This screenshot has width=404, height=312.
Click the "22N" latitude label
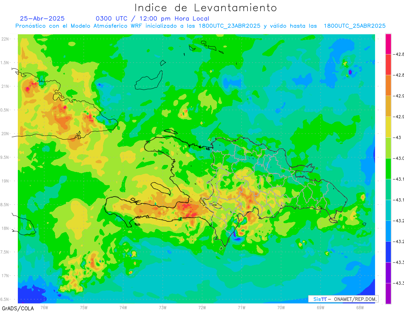pyautogui.click(x=6, y=39)
